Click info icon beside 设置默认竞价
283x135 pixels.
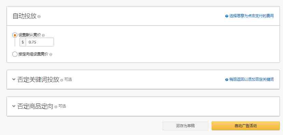[43, 36]
